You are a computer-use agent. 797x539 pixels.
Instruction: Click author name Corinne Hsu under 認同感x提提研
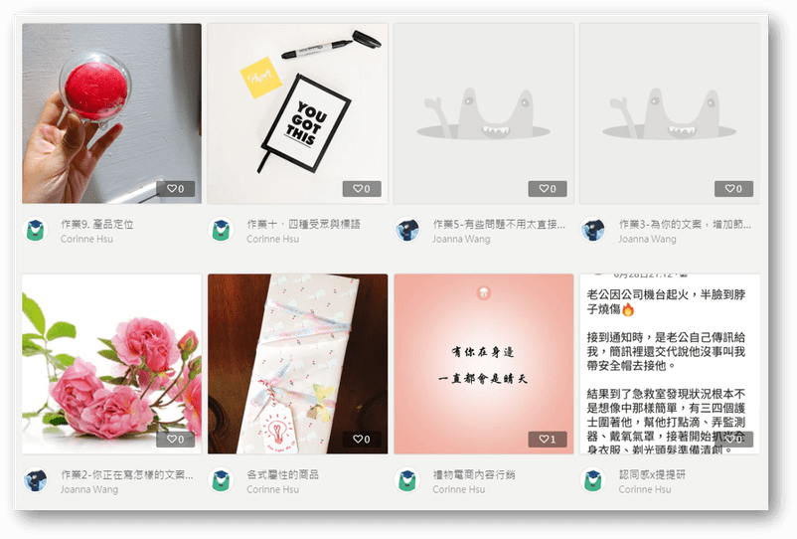645,489
